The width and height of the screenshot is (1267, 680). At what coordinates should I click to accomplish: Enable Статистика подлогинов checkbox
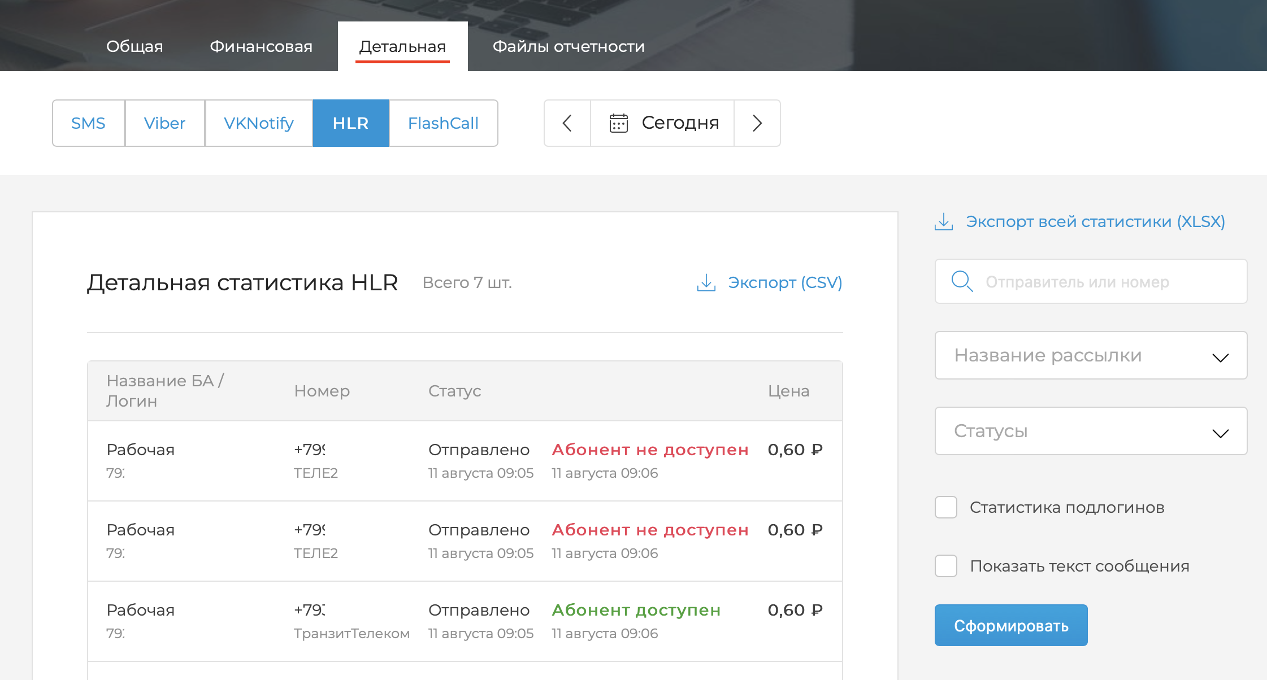[x=946, y=507]
